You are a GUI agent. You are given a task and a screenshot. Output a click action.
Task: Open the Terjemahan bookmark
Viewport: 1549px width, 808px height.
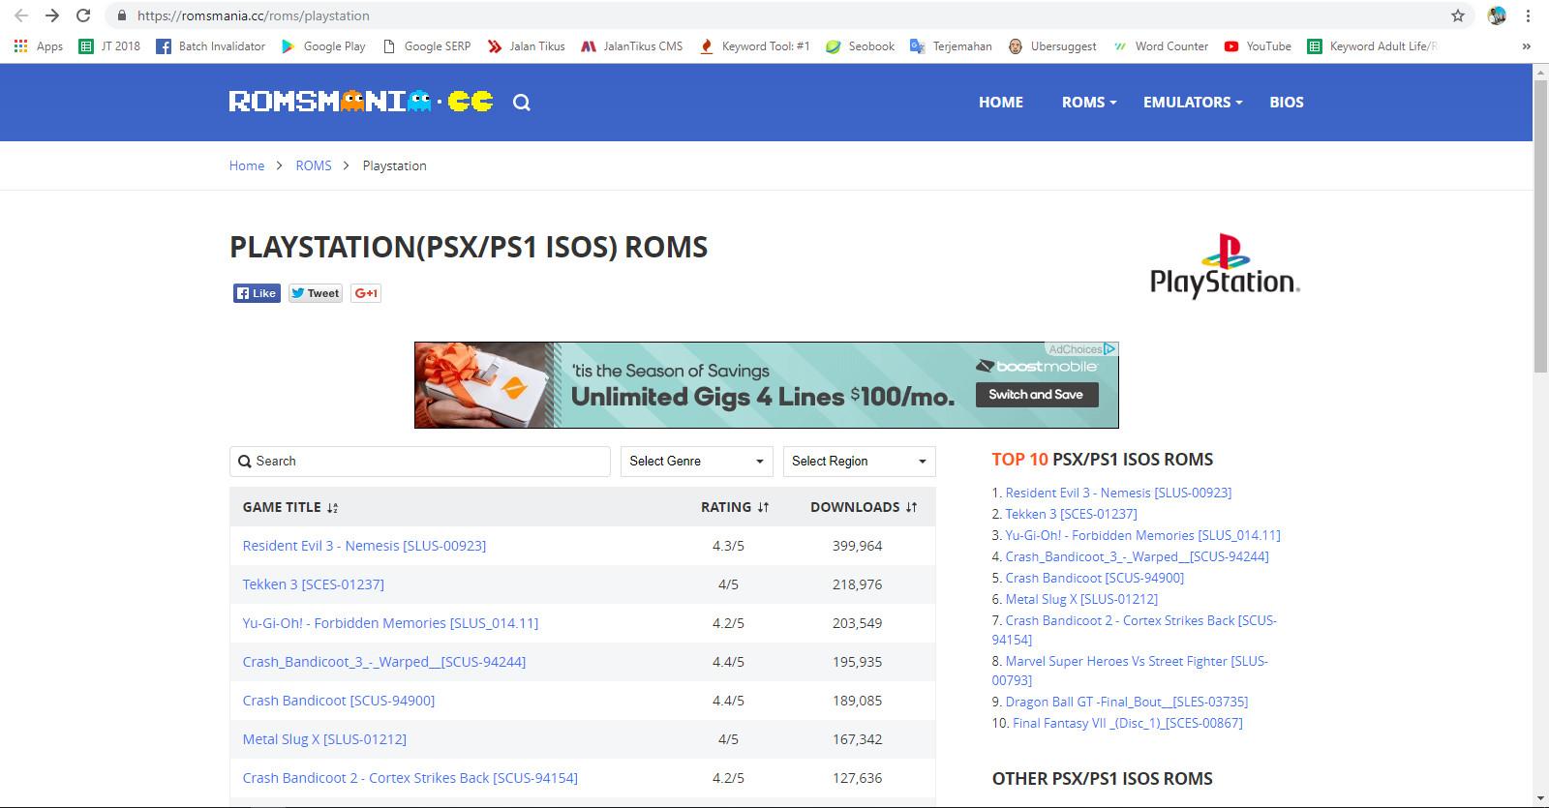click(x=952, y=46)
